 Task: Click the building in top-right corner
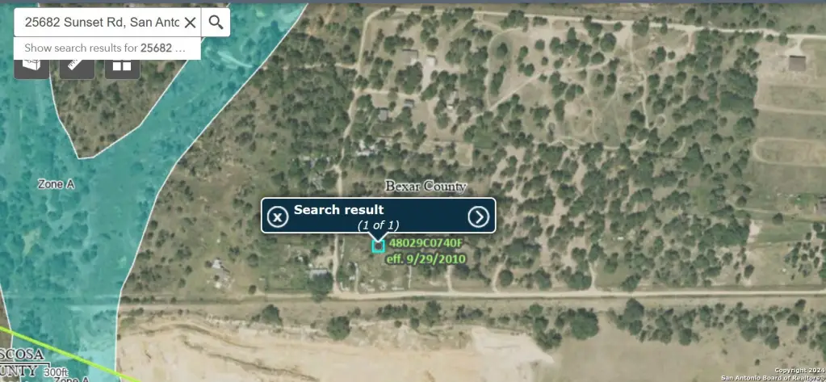[x=797, y=63]
